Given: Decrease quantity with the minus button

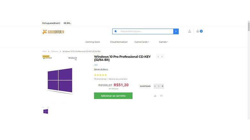Looking at the screenshot, I should (155, 86).
